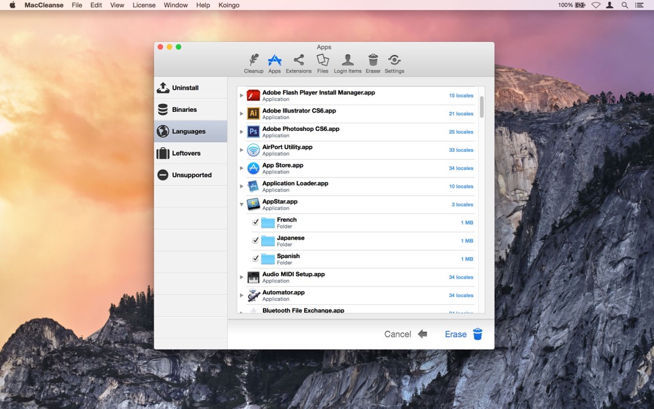Viewport: 654px width, 409px height.
Task: Expand the Audio MIDI Setup.app row
Action: 241,277
